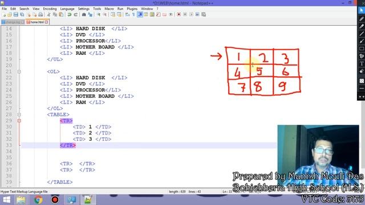Cut selection with the scissors icon

click(48, 14)
